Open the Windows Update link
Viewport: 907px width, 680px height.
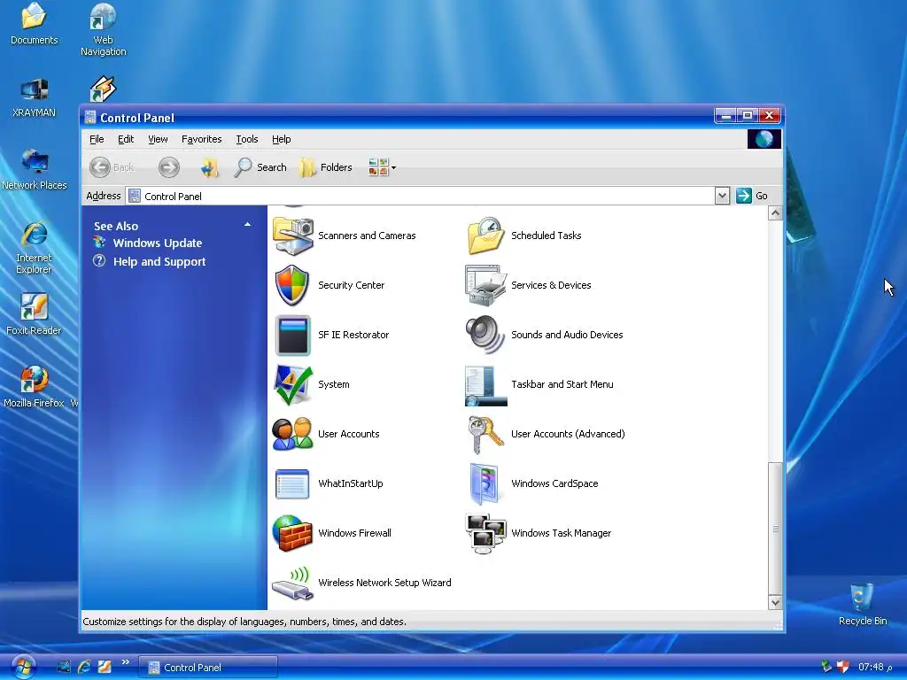(158, 243)
